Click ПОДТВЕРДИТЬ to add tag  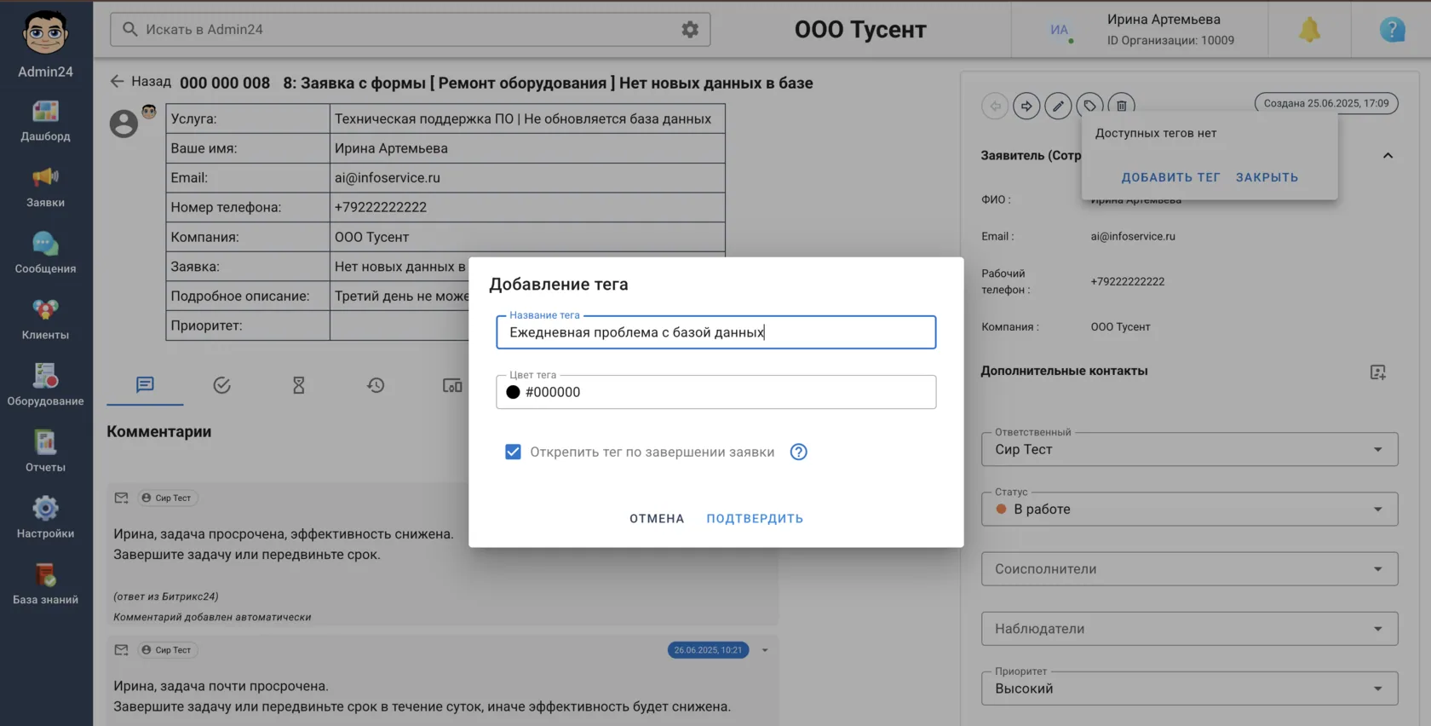click(755, 518)
